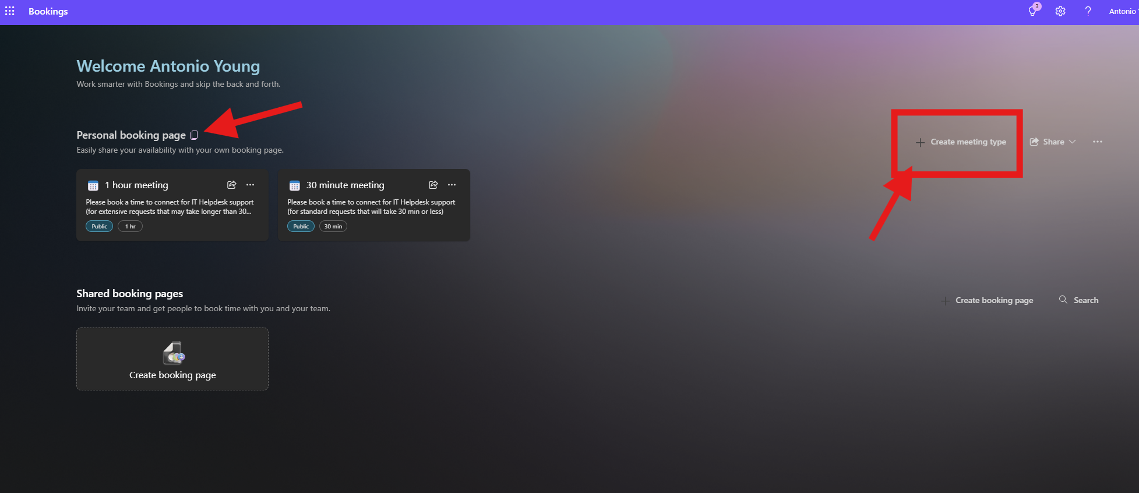
Task: Copy the personal booking page link icon
Action: pyautogui.click(x=194, y=135)
